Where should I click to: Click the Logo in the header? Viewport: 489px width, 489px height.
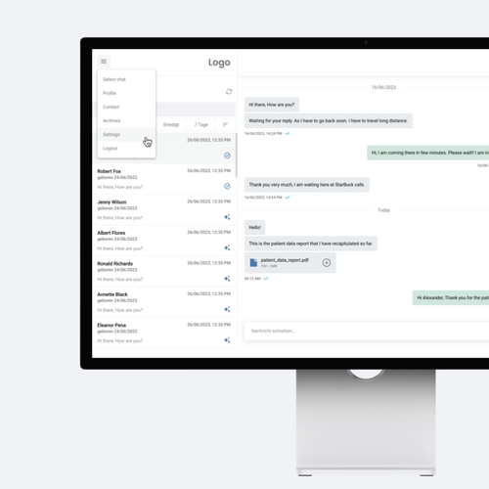(219, 63)
